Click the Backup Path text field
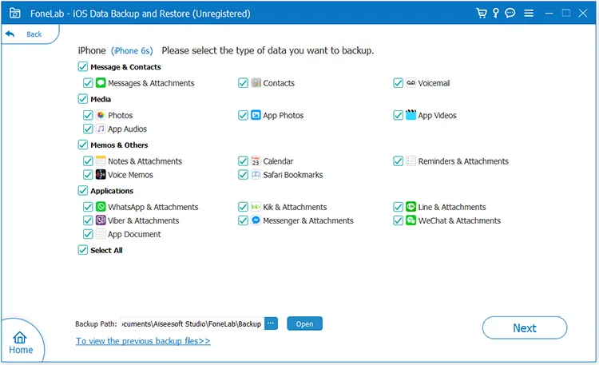 tap(192, 323)
